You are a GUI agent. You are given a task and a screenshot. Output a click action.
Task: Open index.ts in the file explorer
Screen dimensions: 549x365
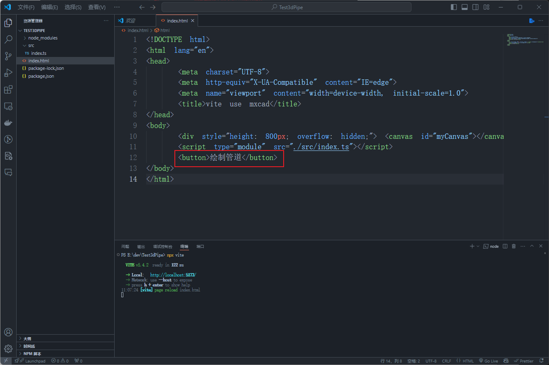pos(39,53)
